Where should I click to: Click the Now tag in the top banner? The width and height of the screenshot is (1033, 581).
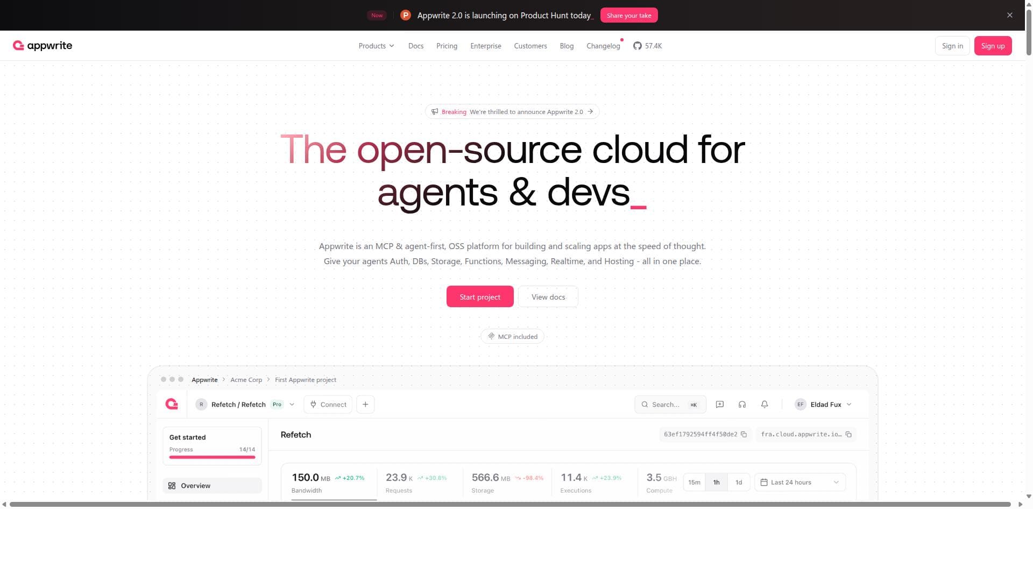pyautogui.click(x=377, y=15)
